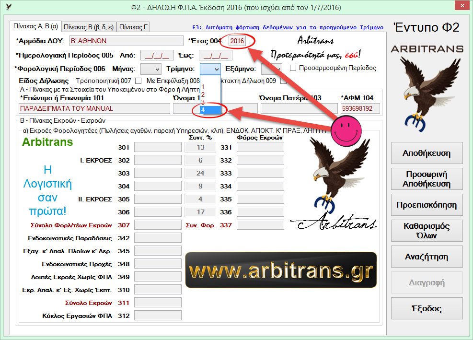Viewport: 473px width, 340px height.
Task: Click the 13 percent rate box
Action: tap(200, 147)
